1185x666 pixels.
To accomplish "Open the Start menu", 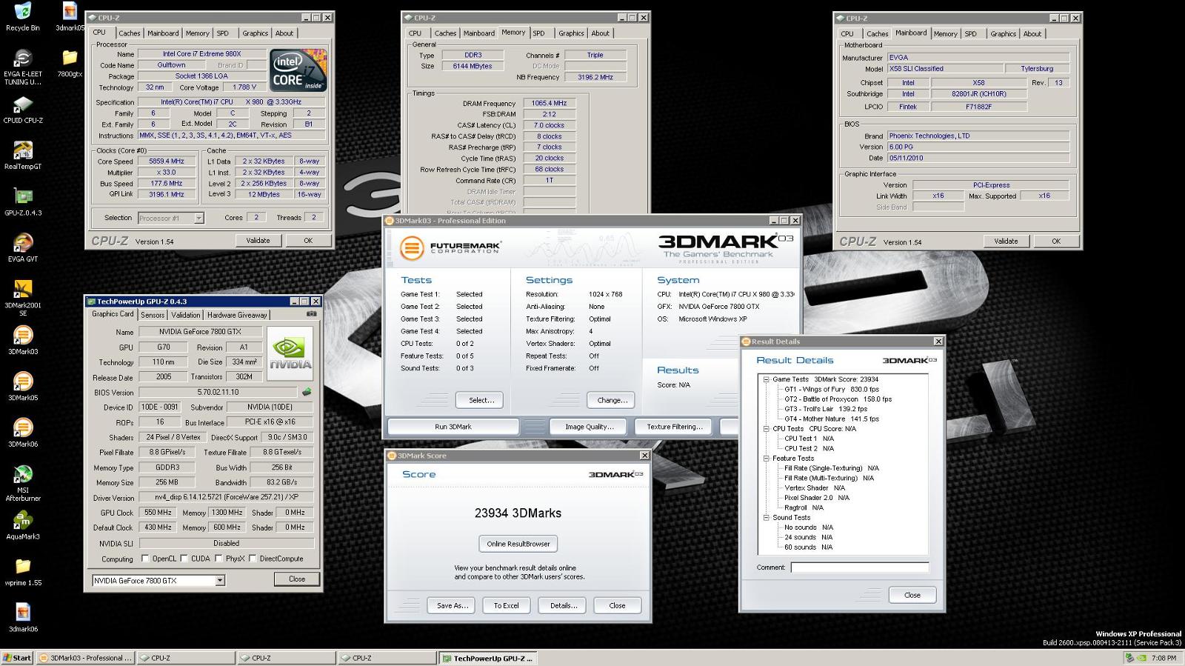I will 17,658.
